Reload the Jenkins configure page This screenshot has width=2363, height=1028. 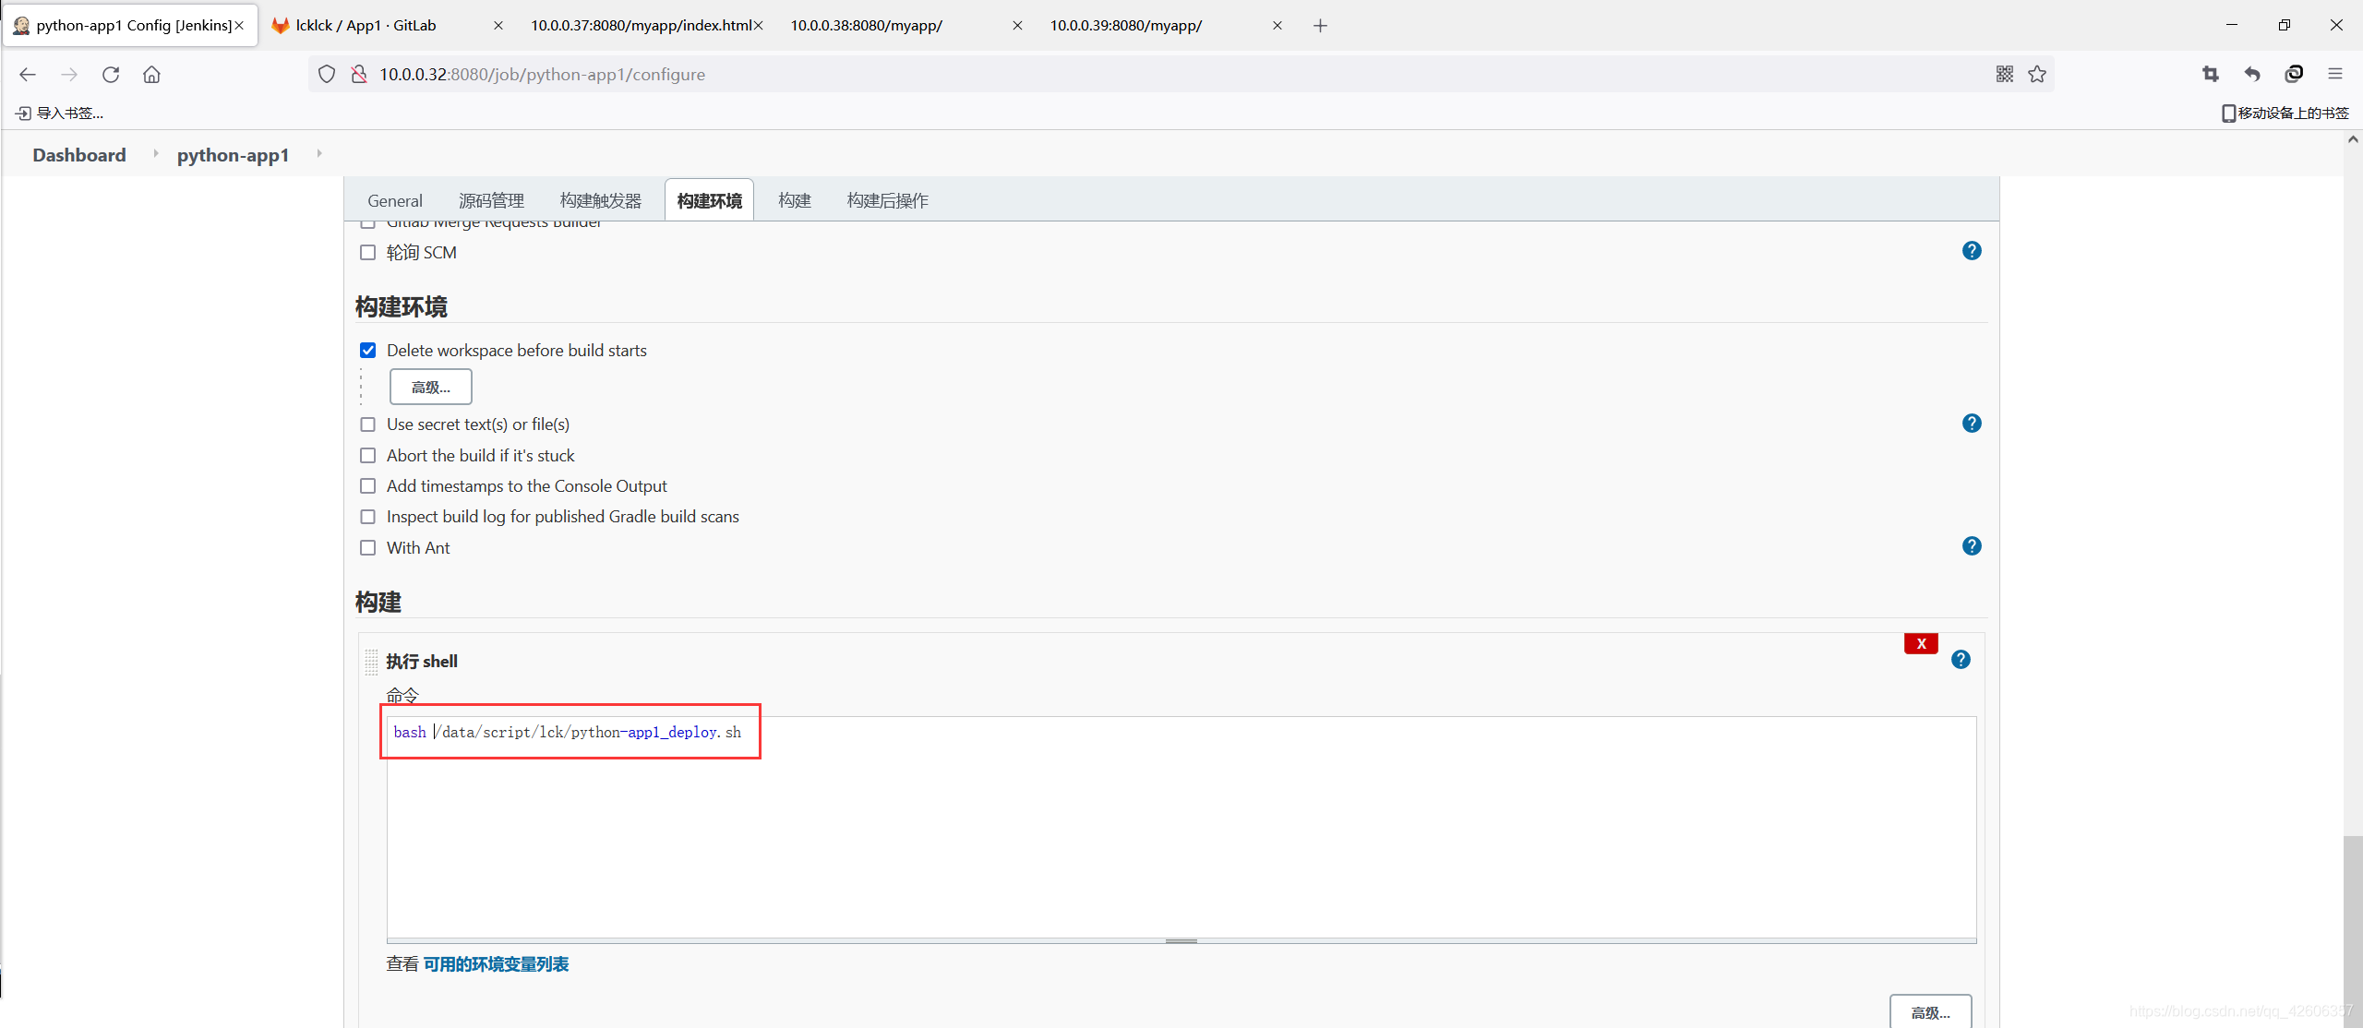pos(111,75)
